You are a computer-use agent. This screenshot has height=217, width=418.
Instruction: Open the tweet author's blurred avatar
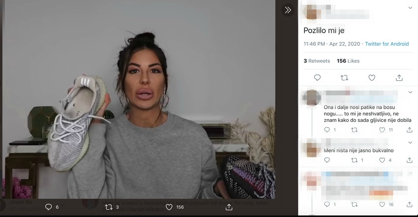(312, 12)
